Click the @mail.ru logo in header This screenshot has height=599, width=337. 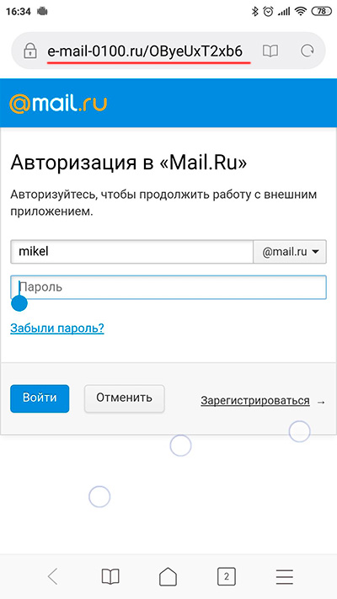point(58,103)
